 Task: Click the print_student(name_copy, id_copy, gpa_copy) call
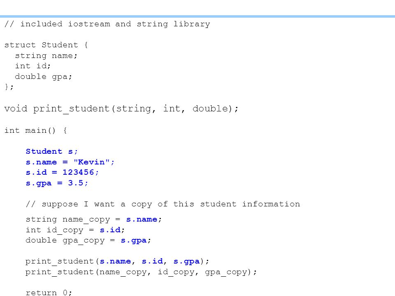click(x=141, y=272)
